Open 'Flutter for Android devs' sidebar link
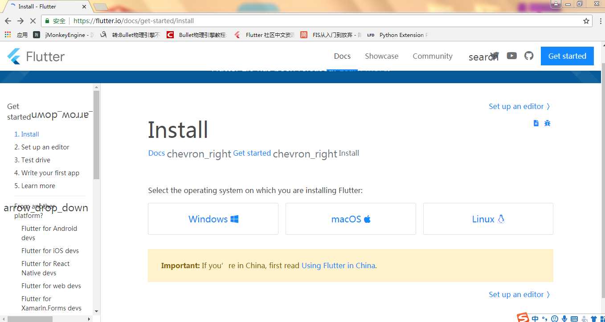605x322 pixels. click(49, 233)
